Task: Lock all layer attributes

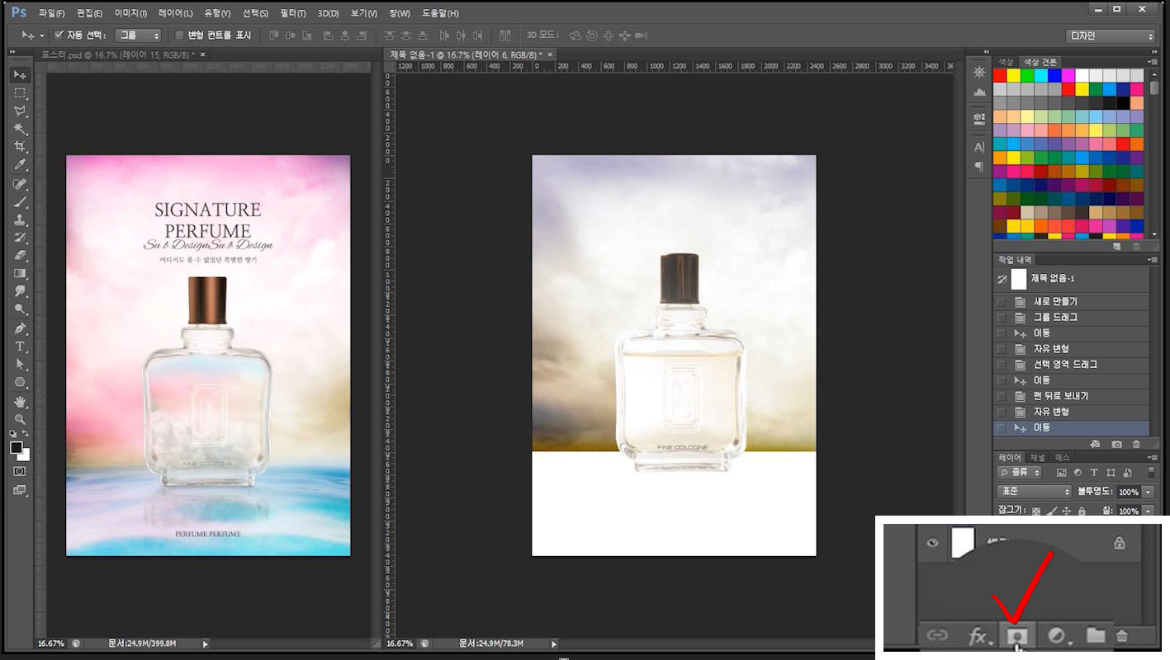Action: [1081, 511]
